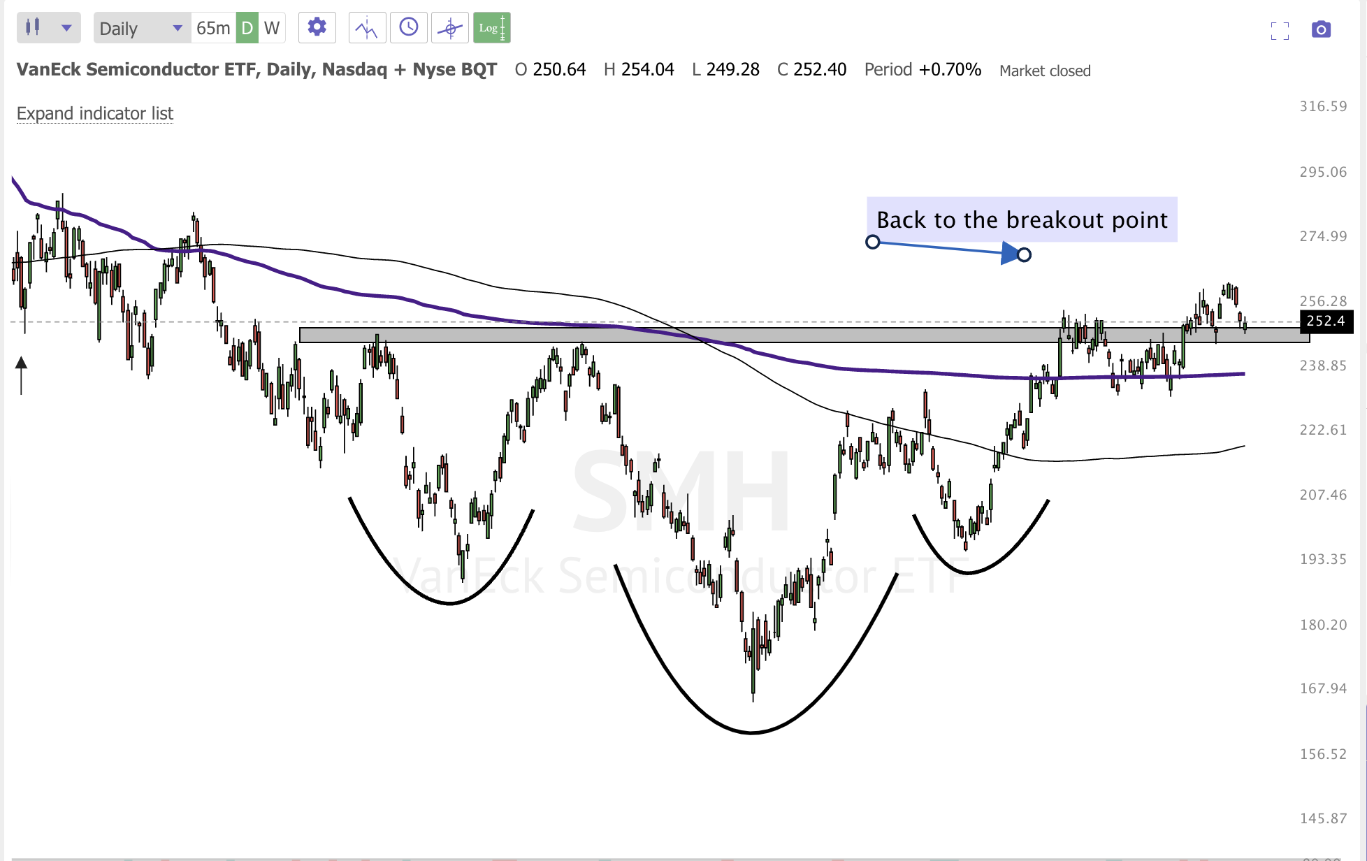The image size is (1367, 861).
Task: Open the chart settings gear
Action: (x=317, y=28)
